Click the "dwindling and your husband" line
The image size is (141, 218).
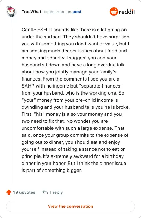point(76,107)
